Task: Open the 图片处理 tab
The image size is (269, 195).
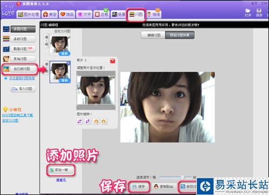Action: tap(29, 15)
